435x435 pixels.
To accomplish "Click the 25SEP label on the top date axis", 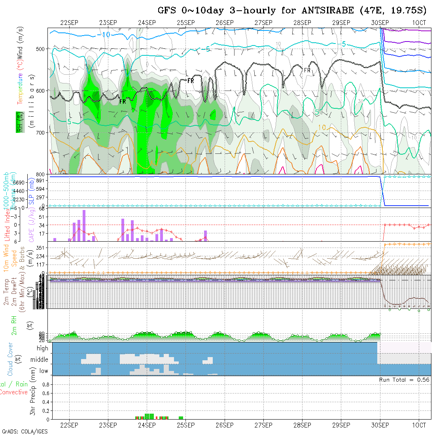I will tap(186, 23).
